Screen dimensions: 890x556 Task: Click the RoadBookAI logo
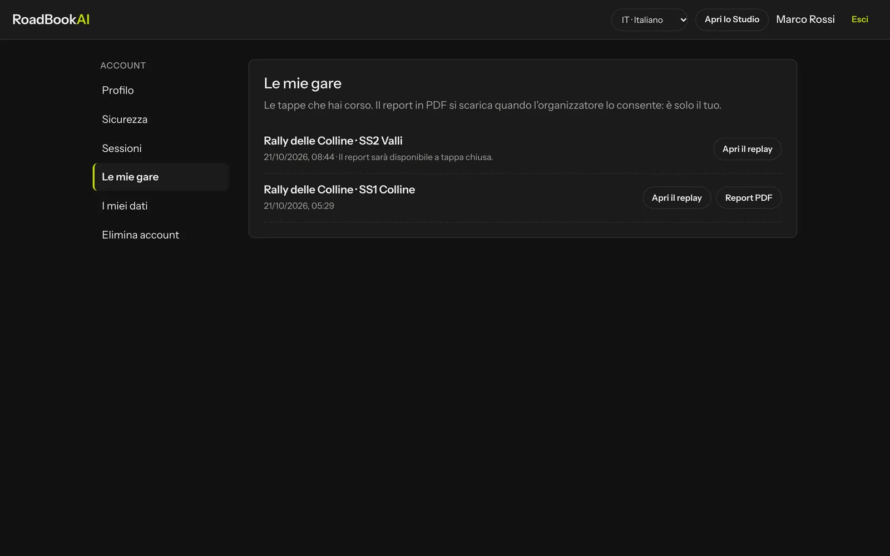[x=51, y=19]
